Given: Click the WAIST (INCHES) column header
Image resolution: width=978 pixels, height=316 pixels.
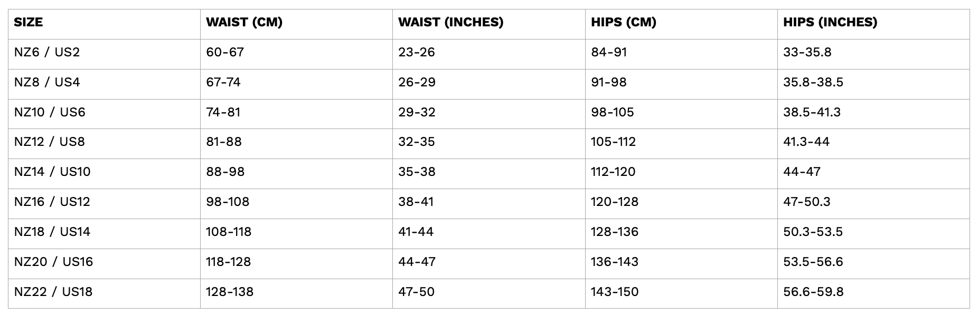Looking at the screenshot, I should click(450, 22).
